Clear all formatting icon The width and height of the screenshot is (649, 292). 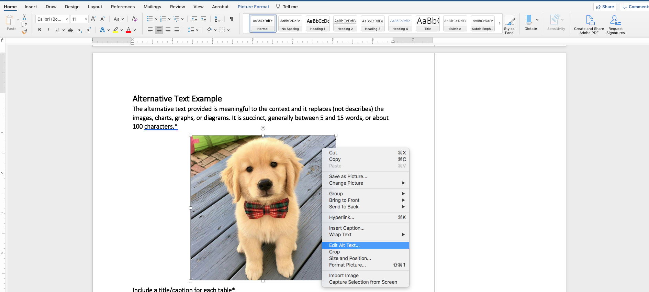pyautogui.click(x=134, y=19)
